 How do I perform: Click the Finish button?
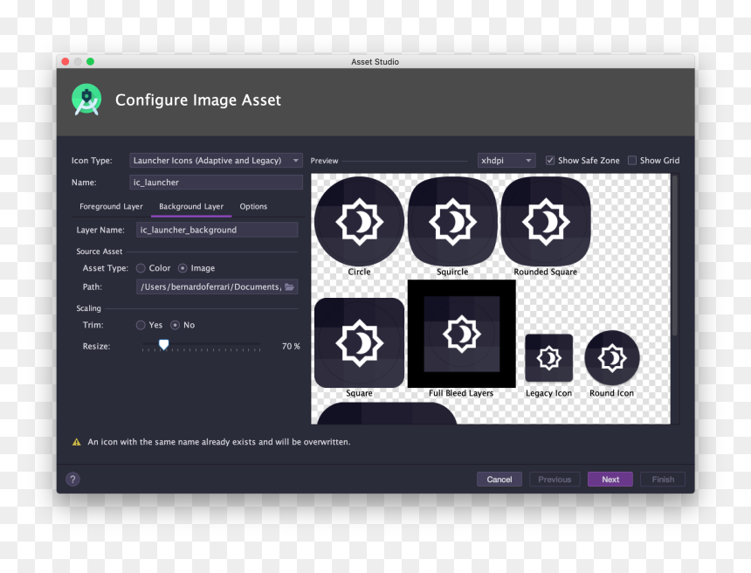(x=663, y=479)
